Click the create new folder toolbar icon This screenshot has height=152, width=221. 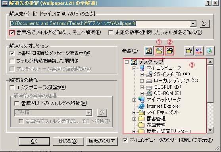(189, 51)
